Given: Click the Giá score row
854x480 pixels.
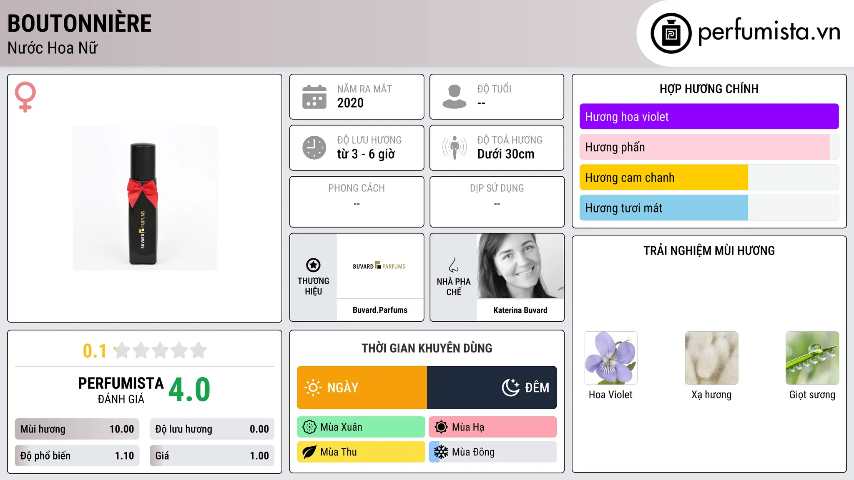Looking at the screenshot, I should pyautogui.click(x=212, y=456).
